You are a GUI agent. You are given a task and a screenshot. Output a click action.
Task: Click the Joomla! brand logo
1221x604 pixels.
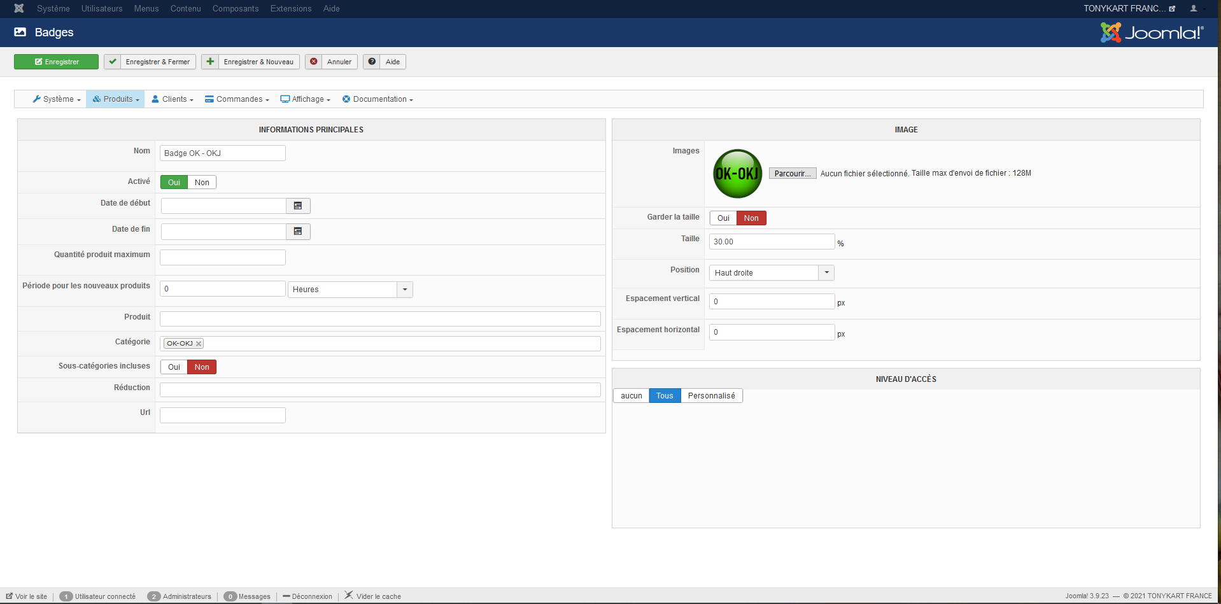1152,32
